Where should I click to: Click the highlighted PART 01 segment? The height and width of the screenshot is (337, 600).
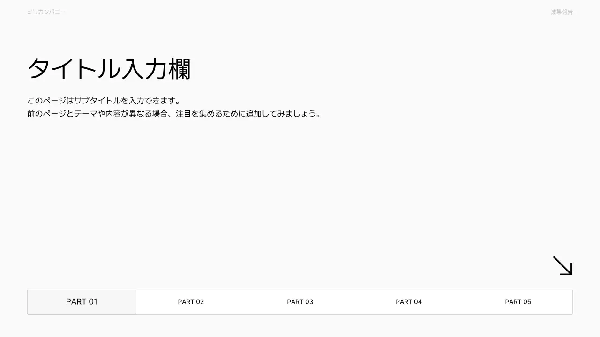[82, 302]
